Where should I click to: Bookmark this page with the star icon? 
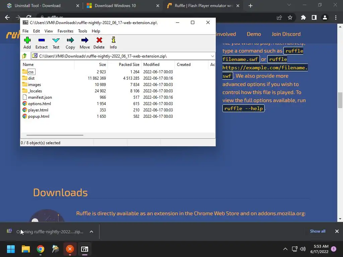tap(290, 17)
